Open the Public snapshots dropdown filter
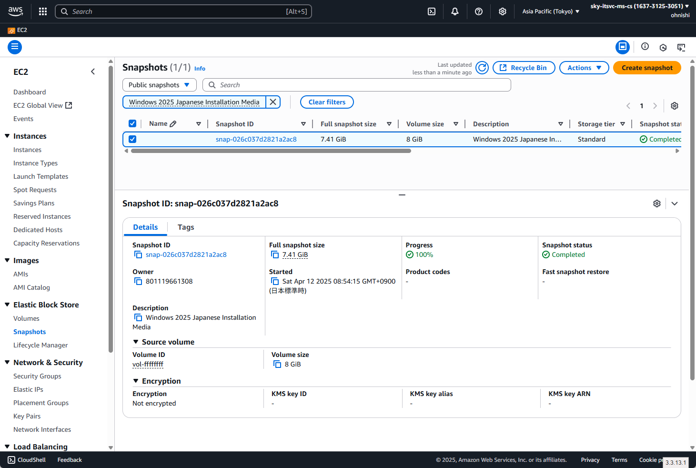Screen dimensions: 696x468 pyautogui.click(x=159, y=84)
